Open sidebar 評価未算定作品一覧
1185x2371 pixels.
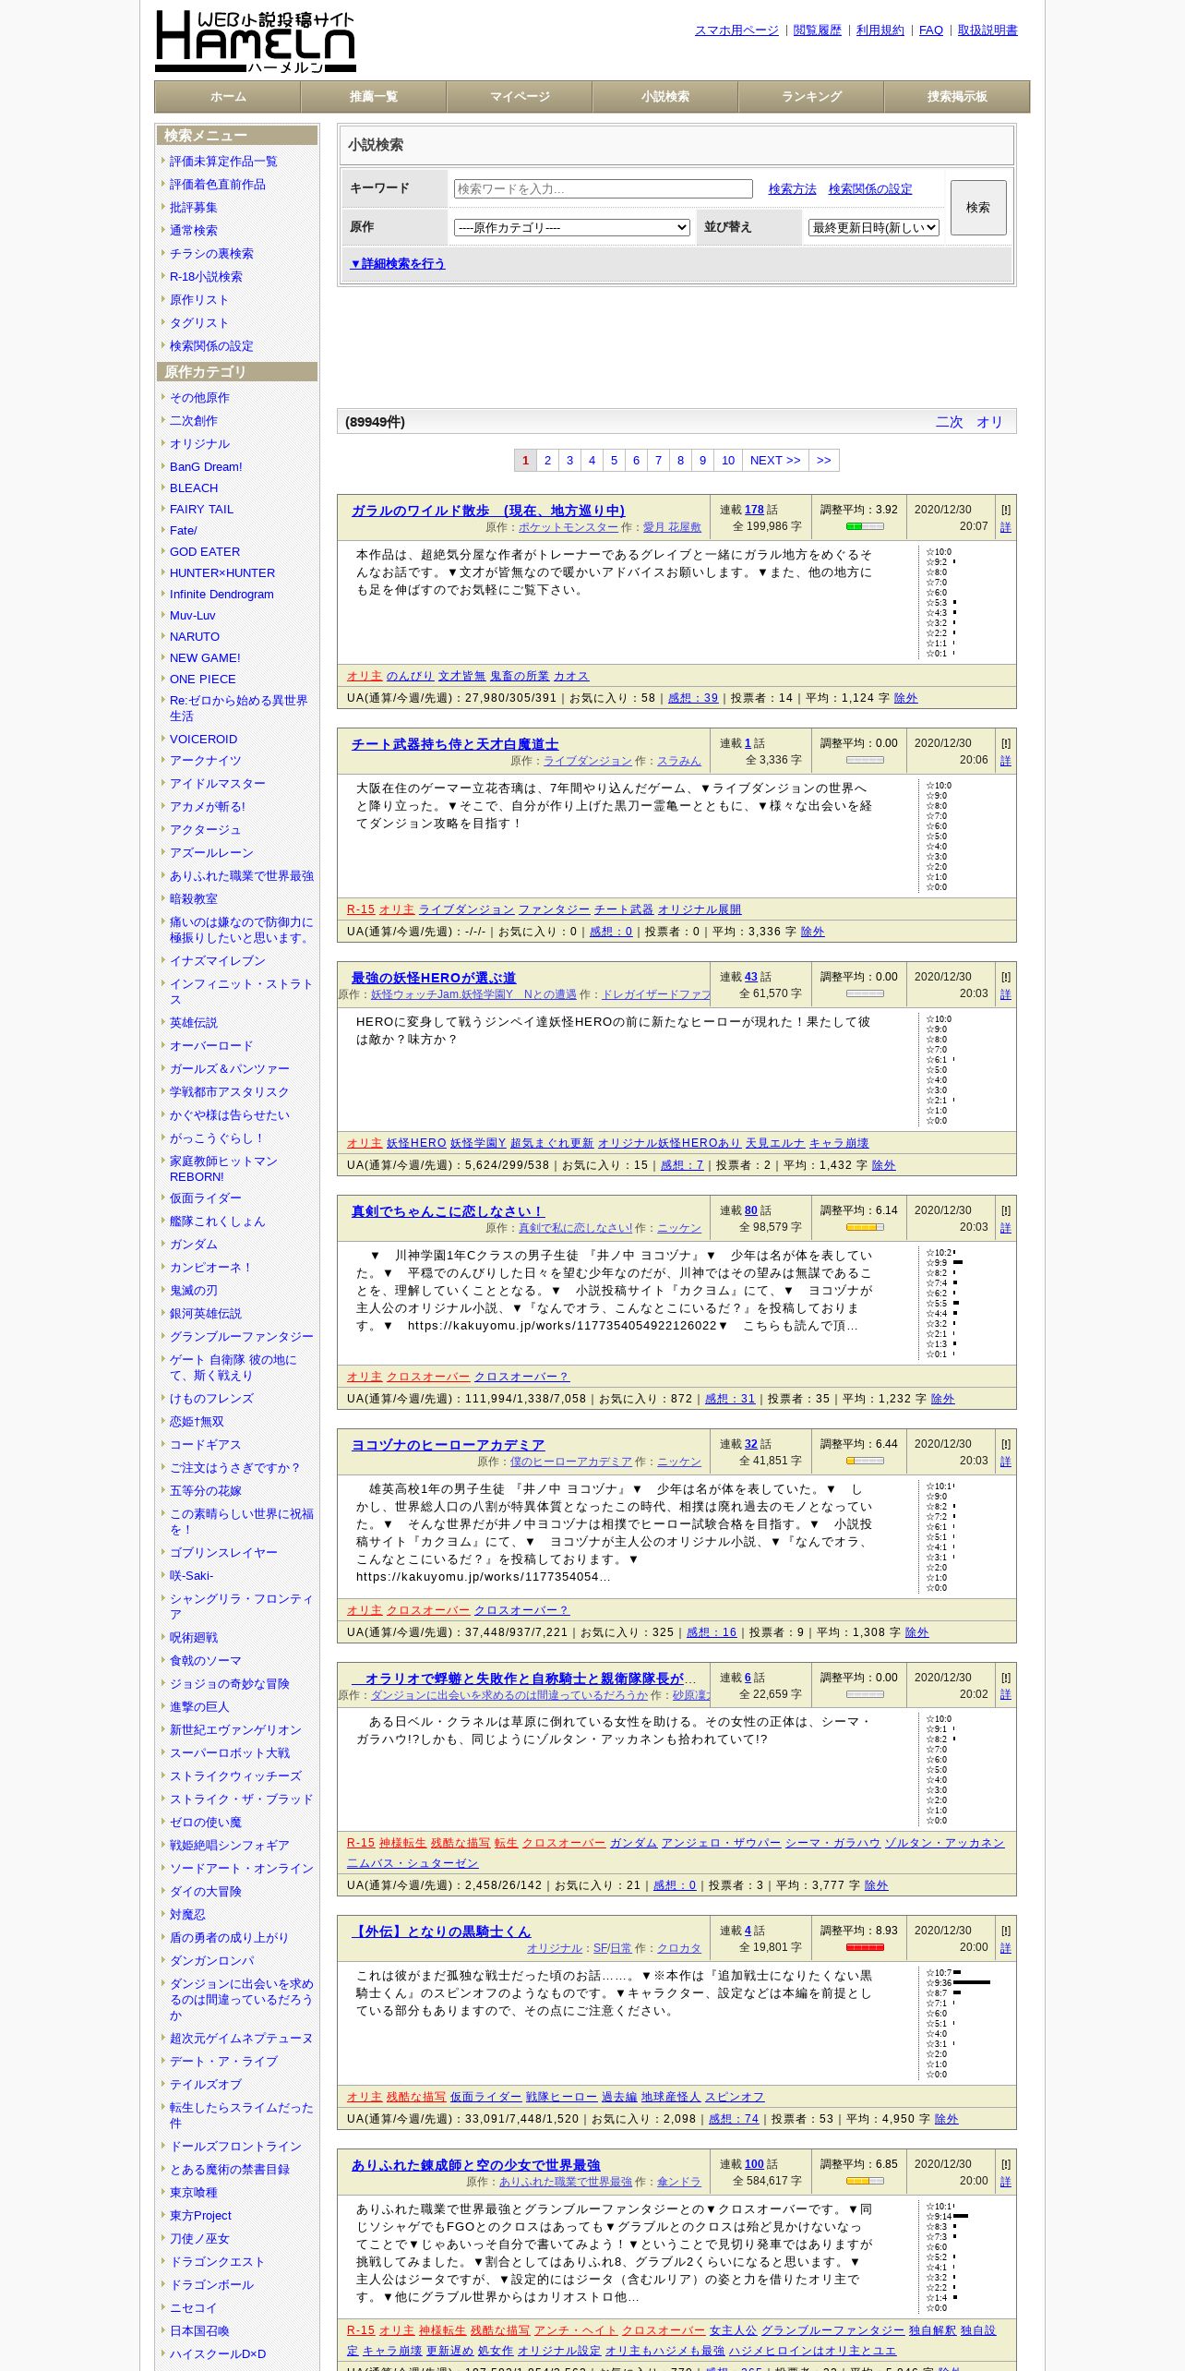223,162
